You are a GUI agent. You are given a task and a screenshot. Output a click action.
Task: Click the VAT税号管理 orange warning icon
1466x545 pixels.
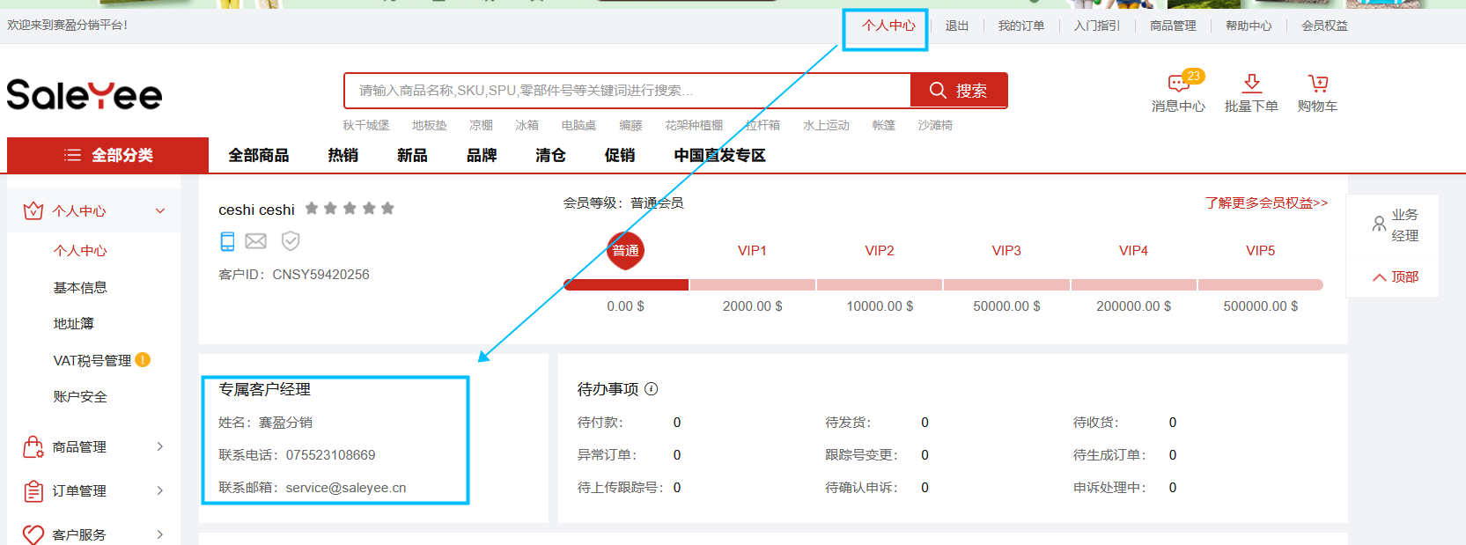point(143,360)
